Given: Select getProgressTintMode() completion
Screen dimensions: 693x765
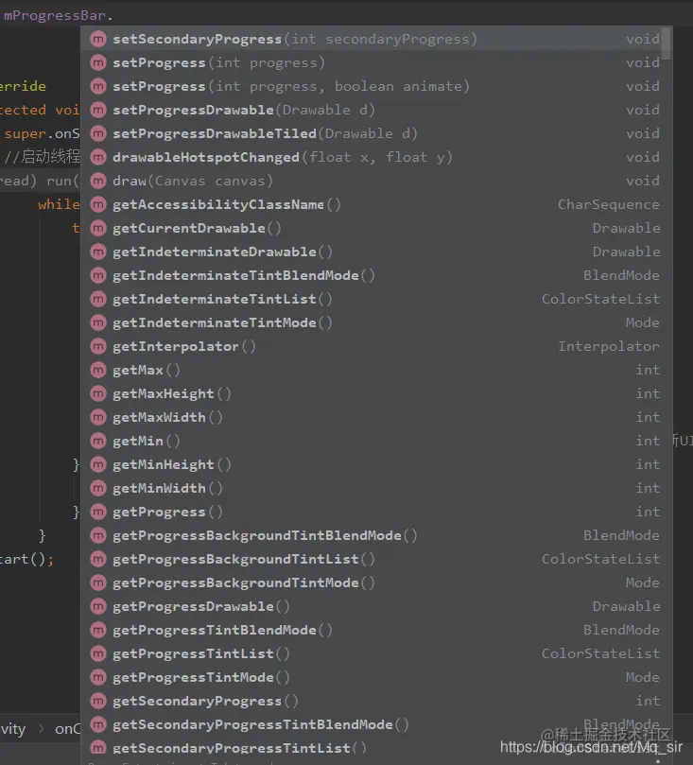Looking at the screenshot, I should click(x=374, y=677).
